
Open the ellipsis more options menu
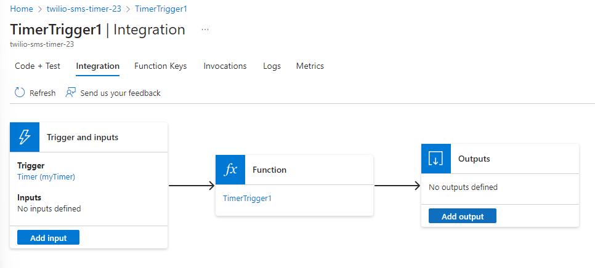[205, 30]
